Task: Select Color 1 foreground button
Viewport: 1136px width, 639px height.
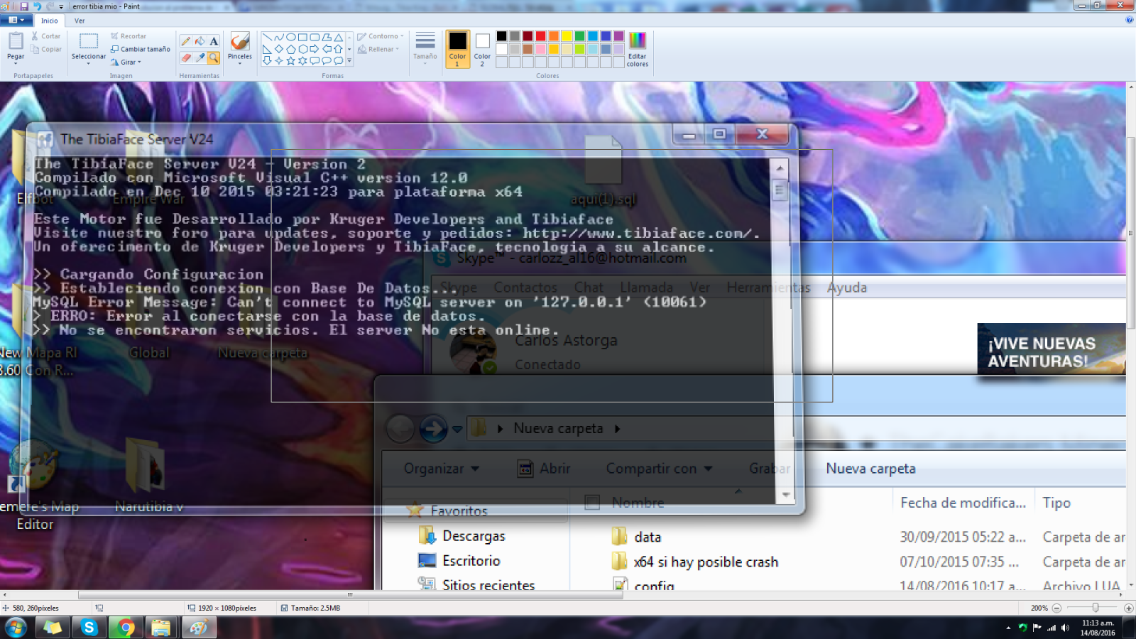Action: coord(458,49)
